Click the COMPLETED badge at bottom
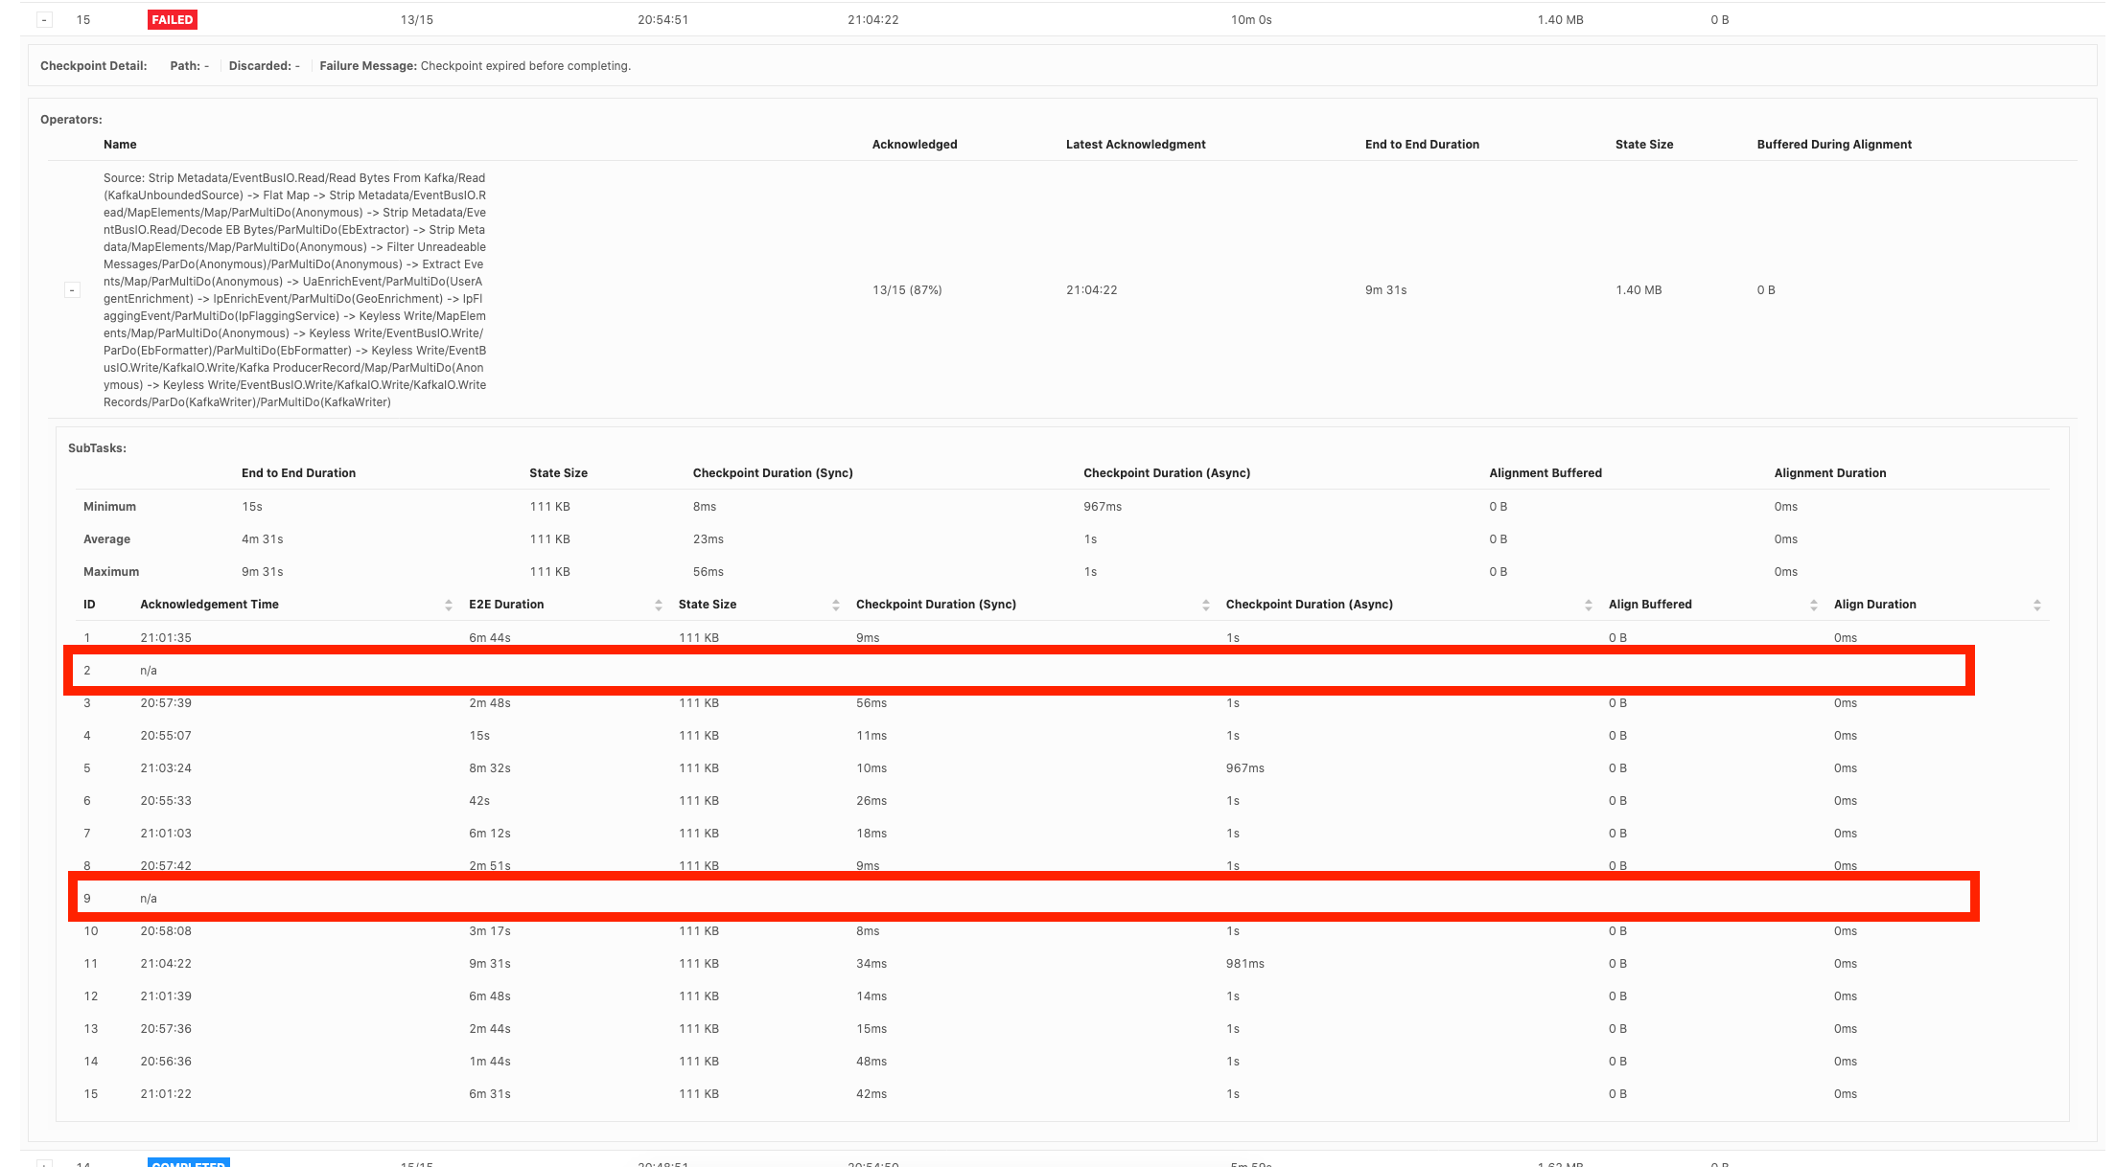The width and height of the screenshot is (2115, 1167). pos(189,1162)
